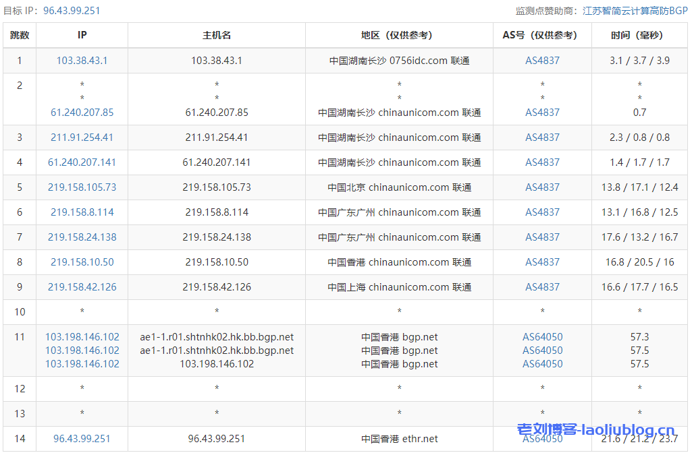Click the IP column header
This screenshot has width=692, height=455.
pyautogui.click(x=82, y=36)
